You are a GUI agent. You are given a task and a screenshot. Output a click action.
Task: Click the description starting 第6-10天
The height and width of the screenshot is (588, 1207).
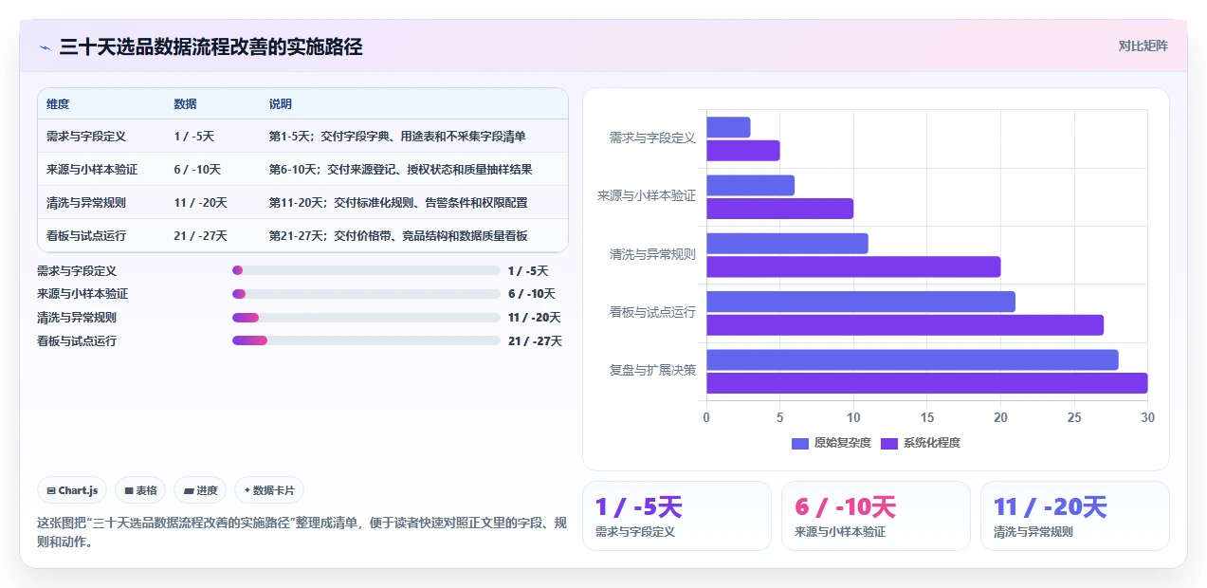pyautogui.click(x=400, y=170)
